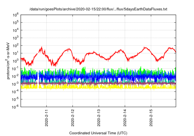Click the 10^5 y-axis tick label
Image resolution: width=194 pixels, height=136 pixels.
point(15,22)
